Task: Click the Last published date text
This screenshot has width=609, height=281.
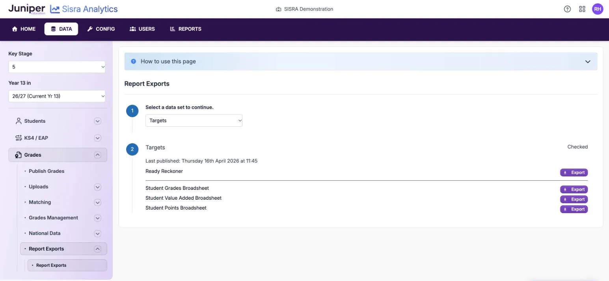Action: pyautogui.click(x=201, y=161)
